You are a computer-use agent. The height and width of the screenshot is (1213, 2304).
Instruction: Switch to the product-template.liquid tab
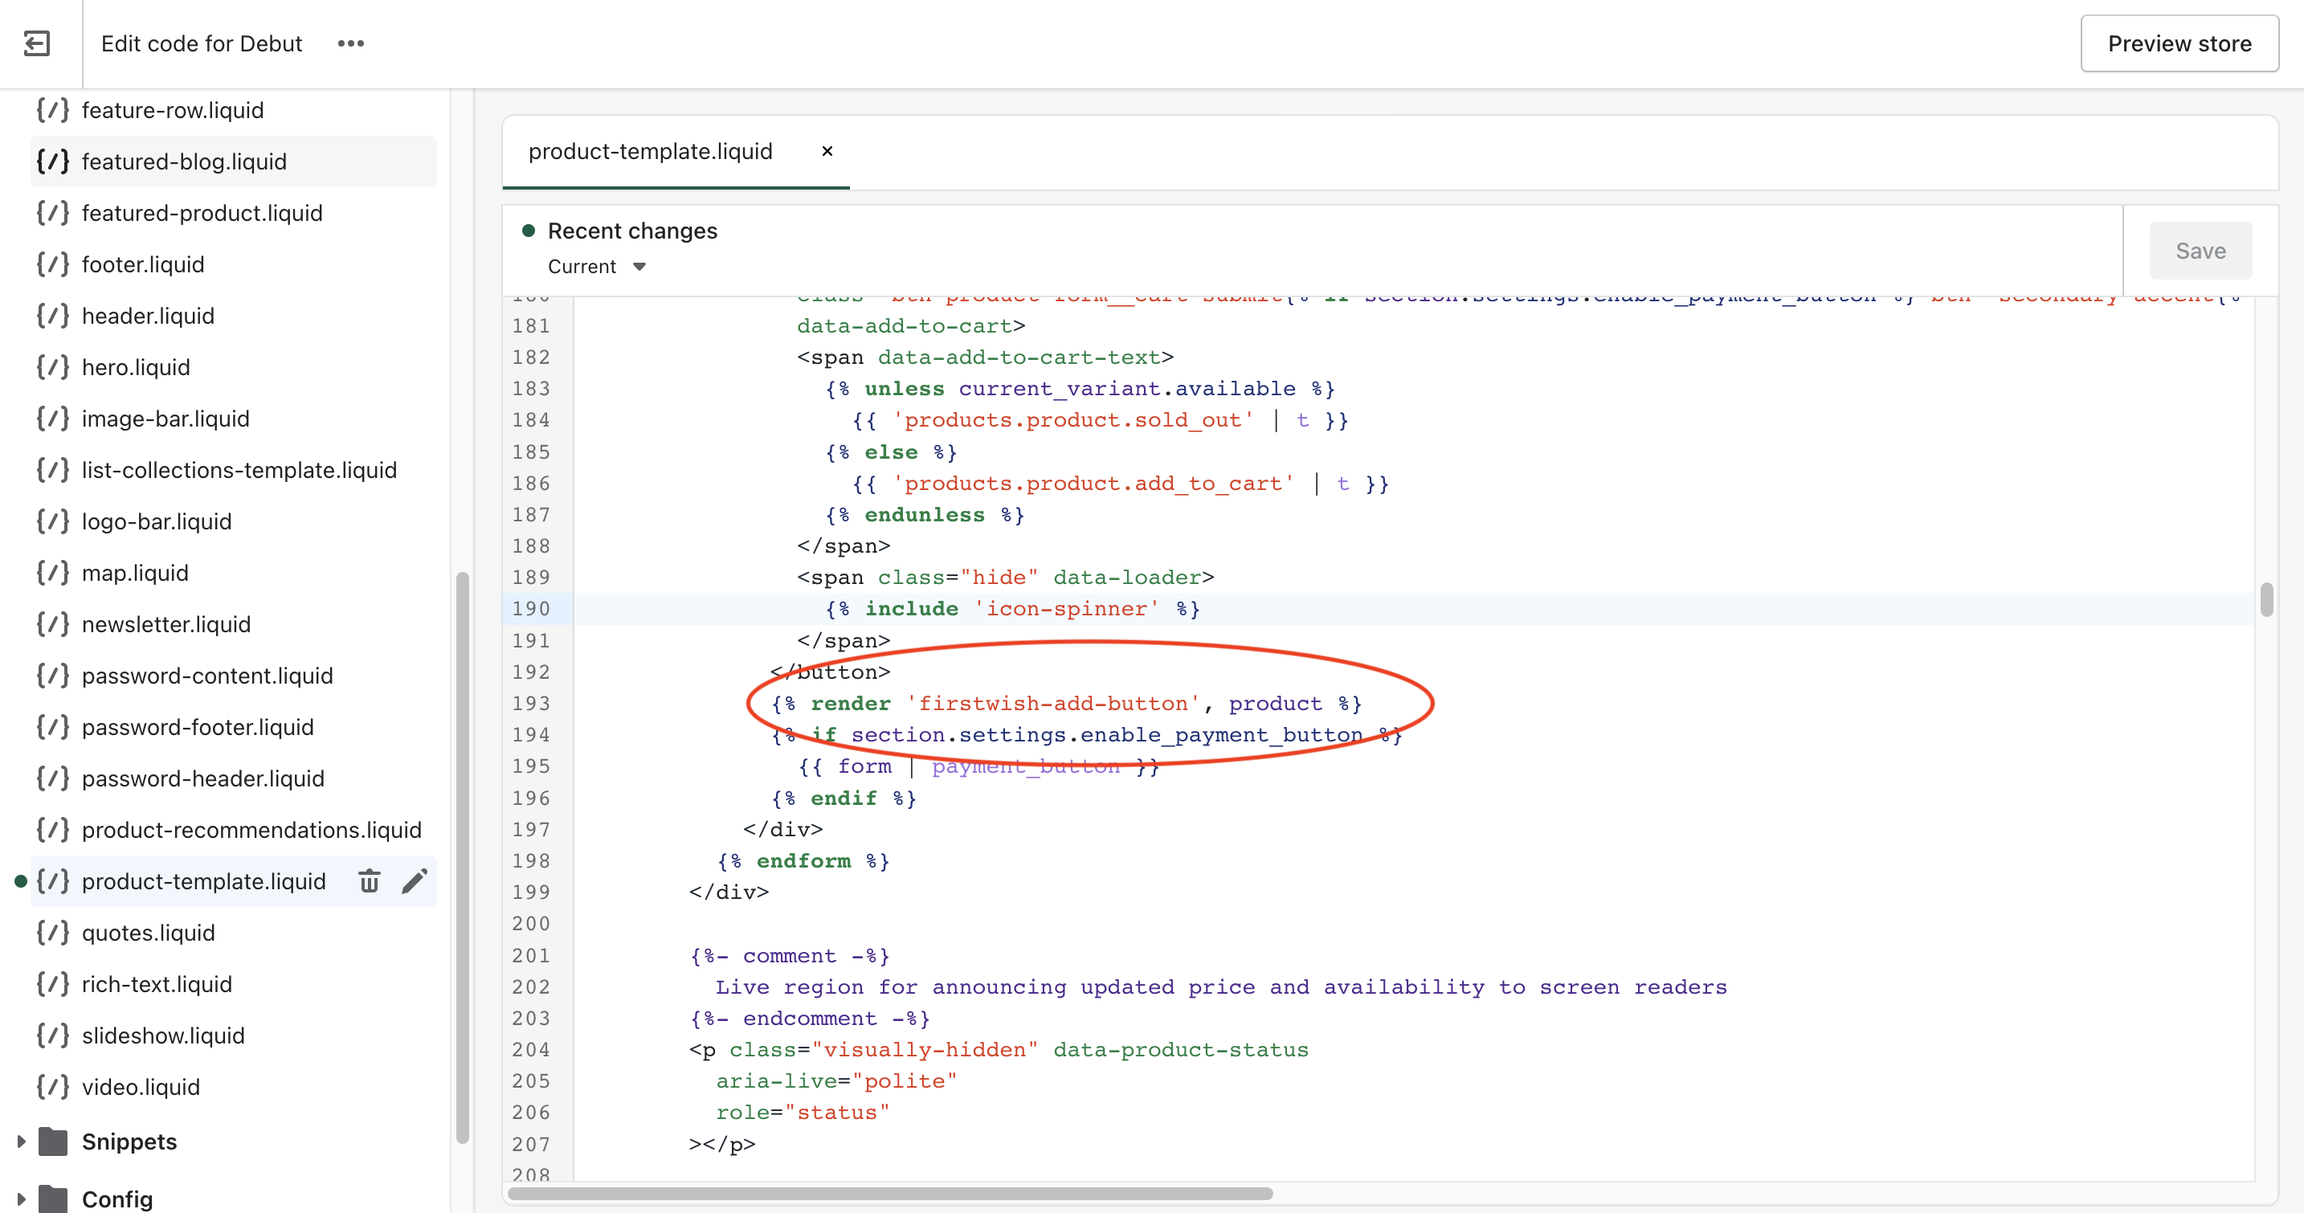click(x=650, y=151)
